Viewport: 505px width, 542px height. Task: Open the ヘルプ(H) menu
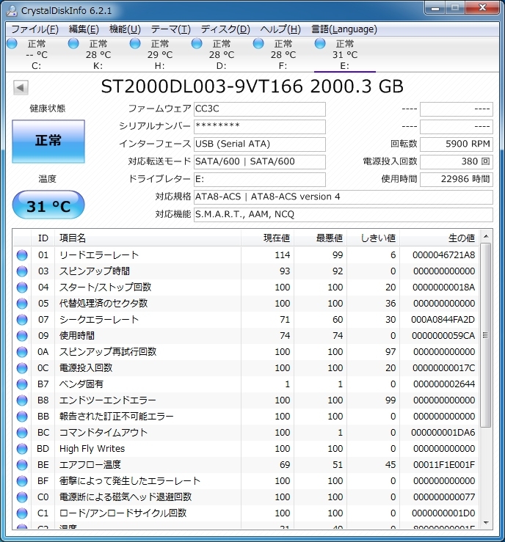280,29
